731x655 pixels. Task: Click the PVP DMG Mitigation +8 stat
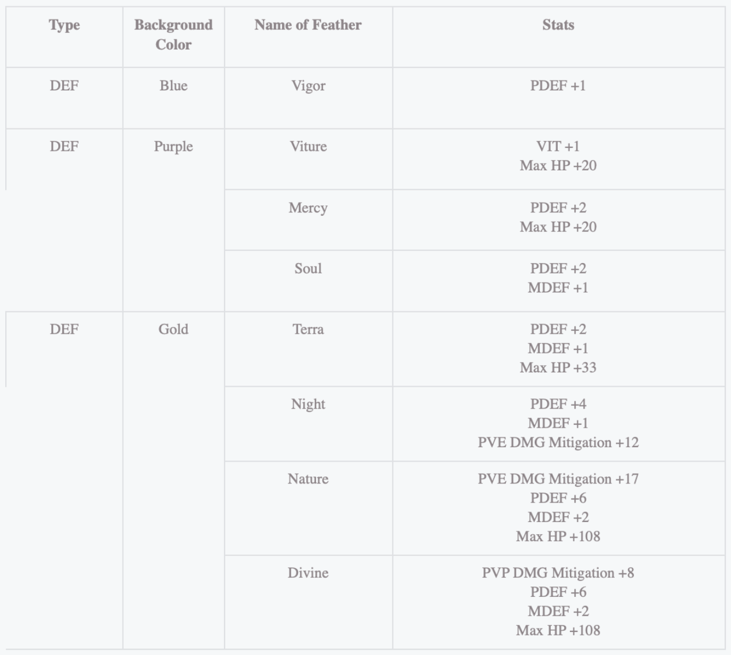(558, 573)
